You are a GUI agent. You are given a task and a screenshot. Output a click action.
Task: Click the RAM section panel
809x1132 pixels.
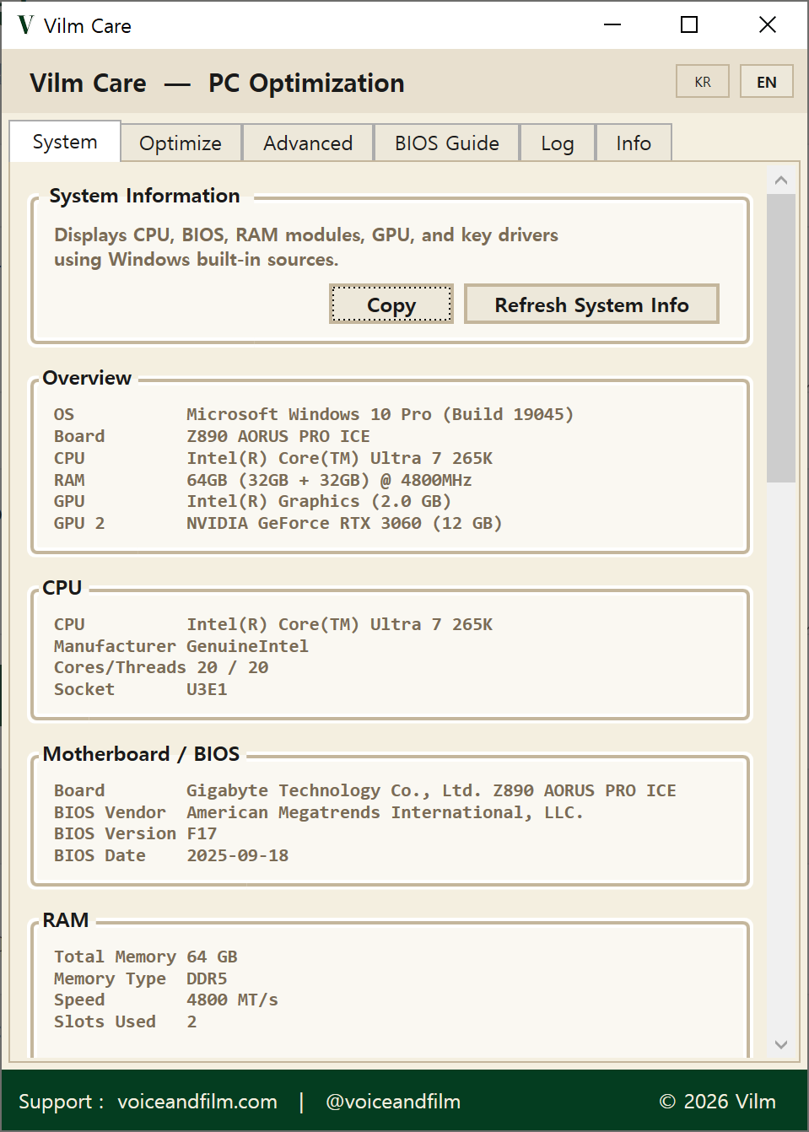pyautogui.click(x=390, y=987)
